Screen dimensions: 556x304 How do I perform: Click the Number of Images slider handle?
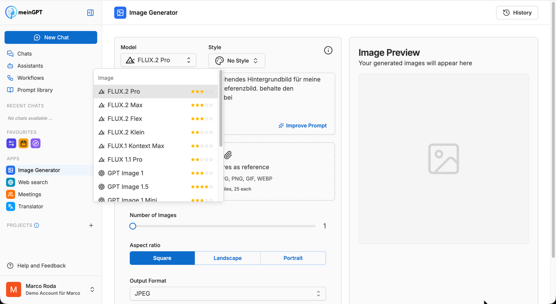133,226
